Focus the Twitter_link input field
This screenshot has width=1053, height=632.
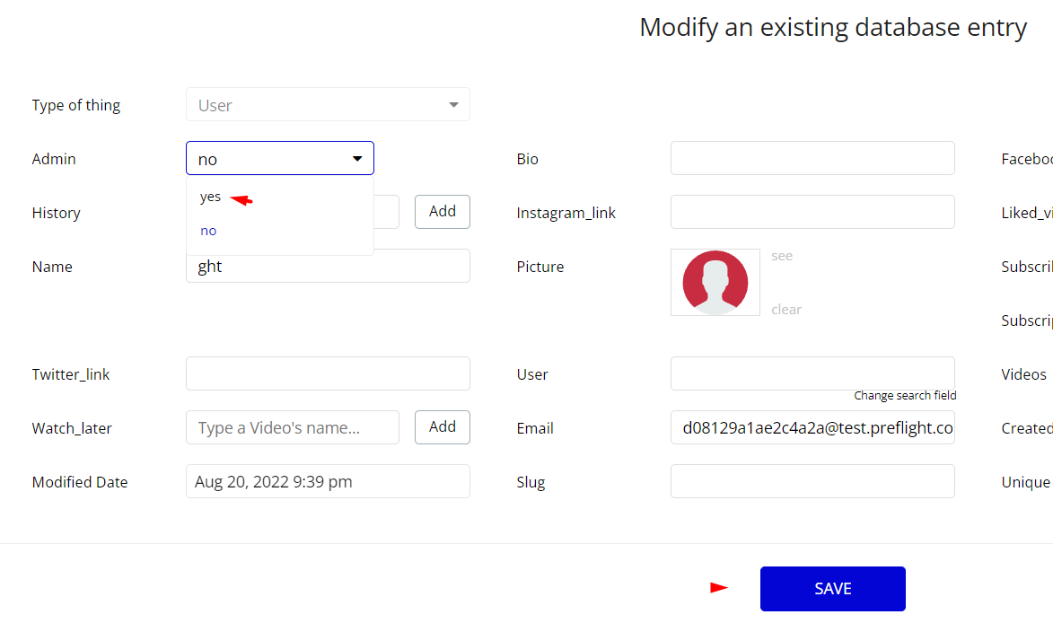328,373
